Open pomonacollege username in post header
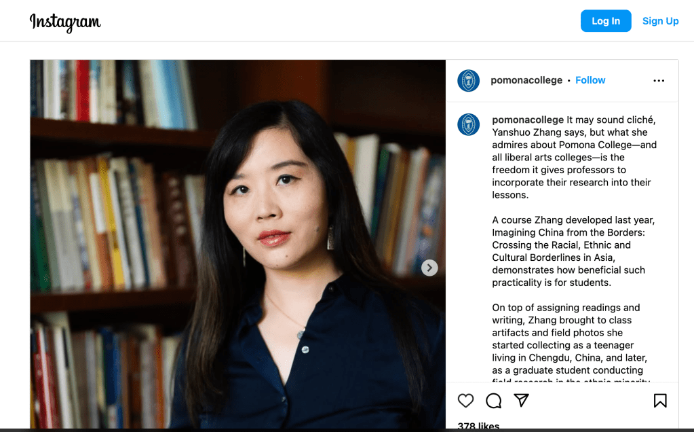This screenshot has width=694, height=432. [526, 80]
